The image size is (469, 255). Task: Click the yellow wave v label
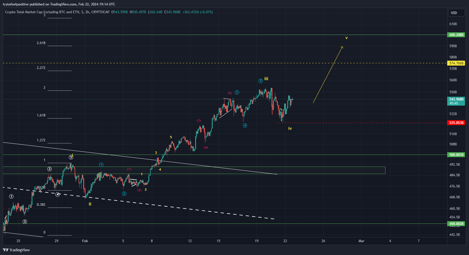(x=346, y=38)
